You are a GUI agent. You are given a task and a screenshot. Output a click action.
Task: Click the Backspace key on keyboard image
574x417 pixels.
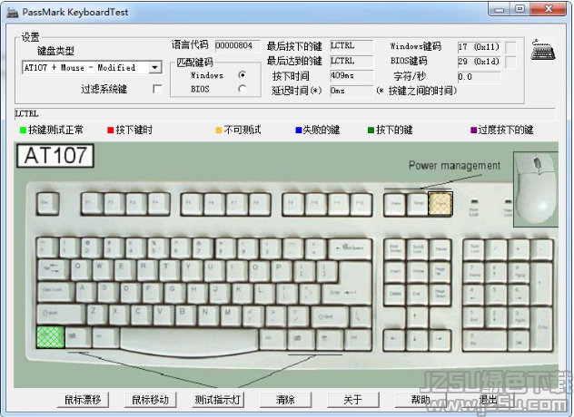pos(351,248)
